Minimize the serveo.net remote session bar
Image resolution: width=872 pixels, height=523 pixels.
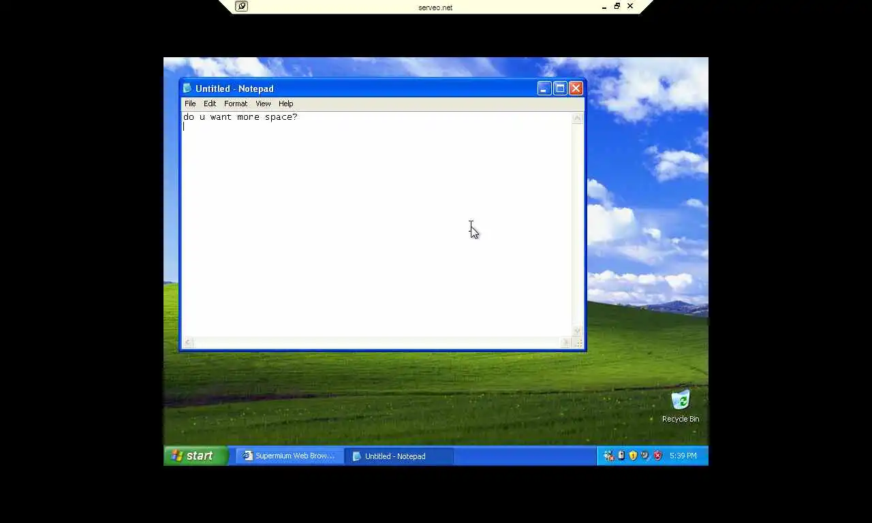point(604,7)
